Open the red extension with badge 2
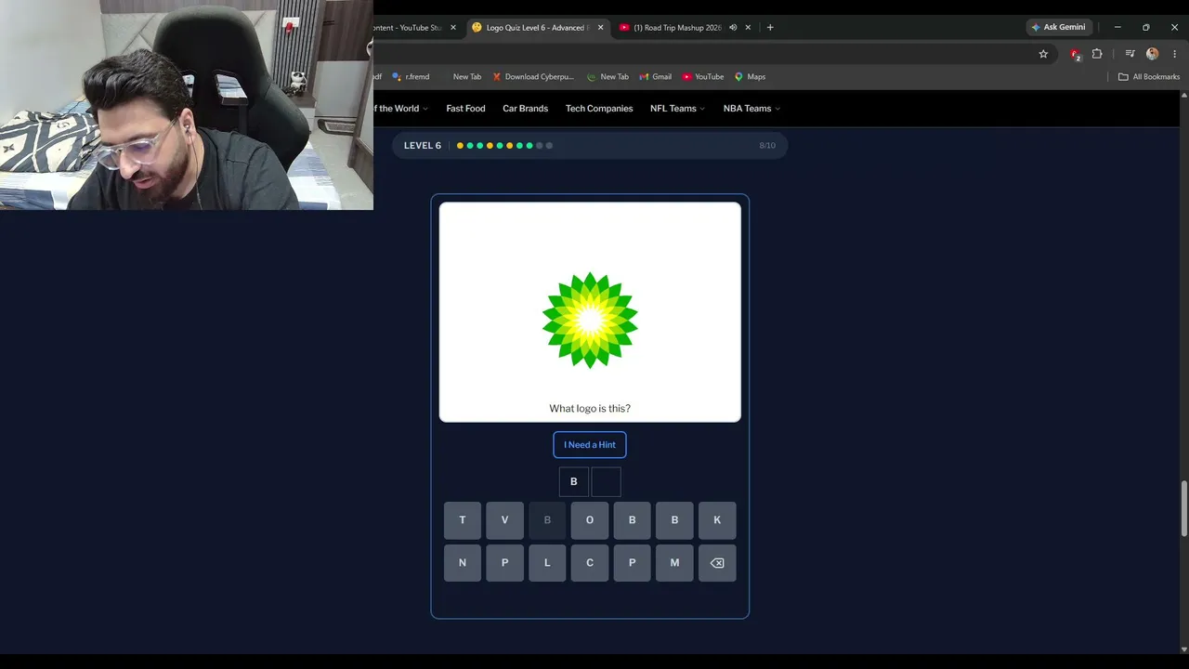Viewport: 1189px width, 669px height. pos(1075,54)
